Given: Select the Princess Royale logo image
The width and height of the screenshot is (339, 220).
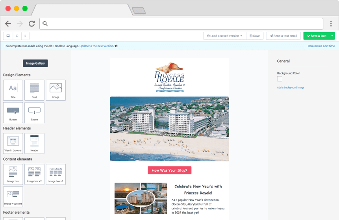Looking at the screenshot, I should [169, 77].
